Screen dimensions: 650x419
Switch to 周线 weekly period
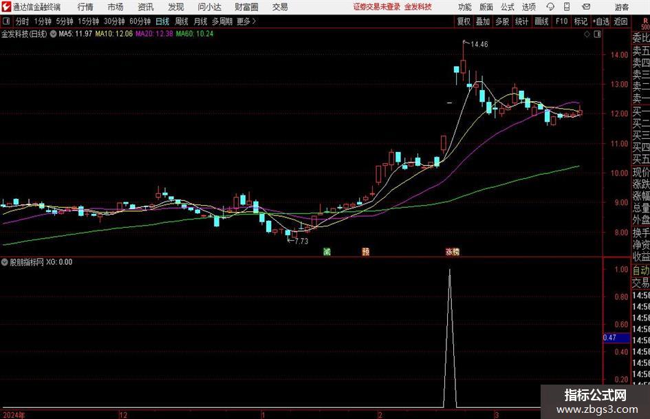click(182, 21)
